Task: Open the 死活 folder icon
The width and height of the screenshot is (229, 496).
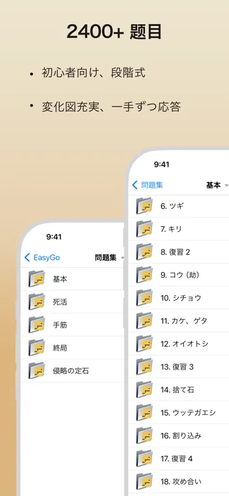Action: click(x=37, y=302)
